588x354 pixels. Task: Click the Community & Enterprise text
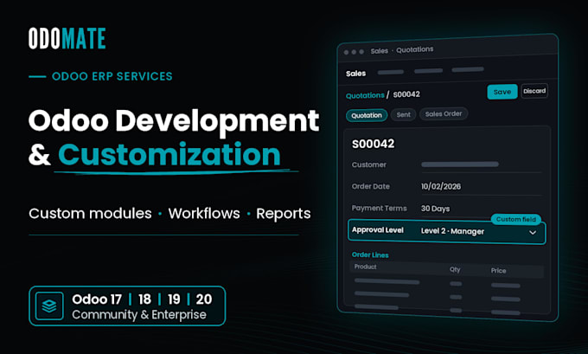139,314
